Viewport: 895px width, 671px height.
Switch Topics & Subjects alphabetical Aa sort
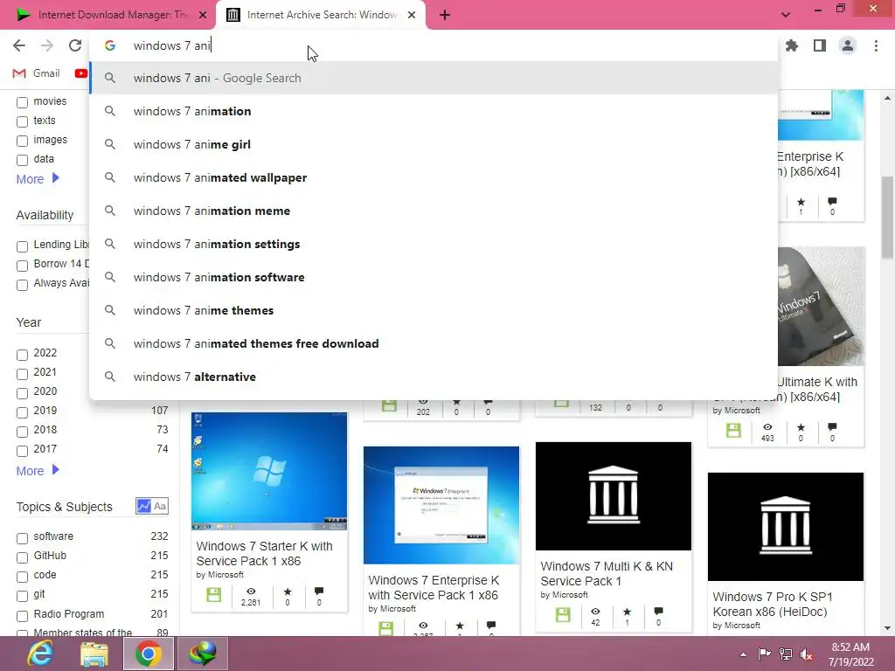(161, 506)
